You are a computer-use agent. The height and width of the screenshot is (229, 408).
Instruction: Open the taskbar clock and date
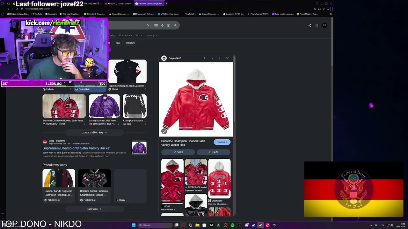coord(400,225)
